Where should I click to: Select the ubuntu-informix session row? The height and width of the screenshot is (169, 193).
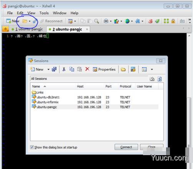95,102
